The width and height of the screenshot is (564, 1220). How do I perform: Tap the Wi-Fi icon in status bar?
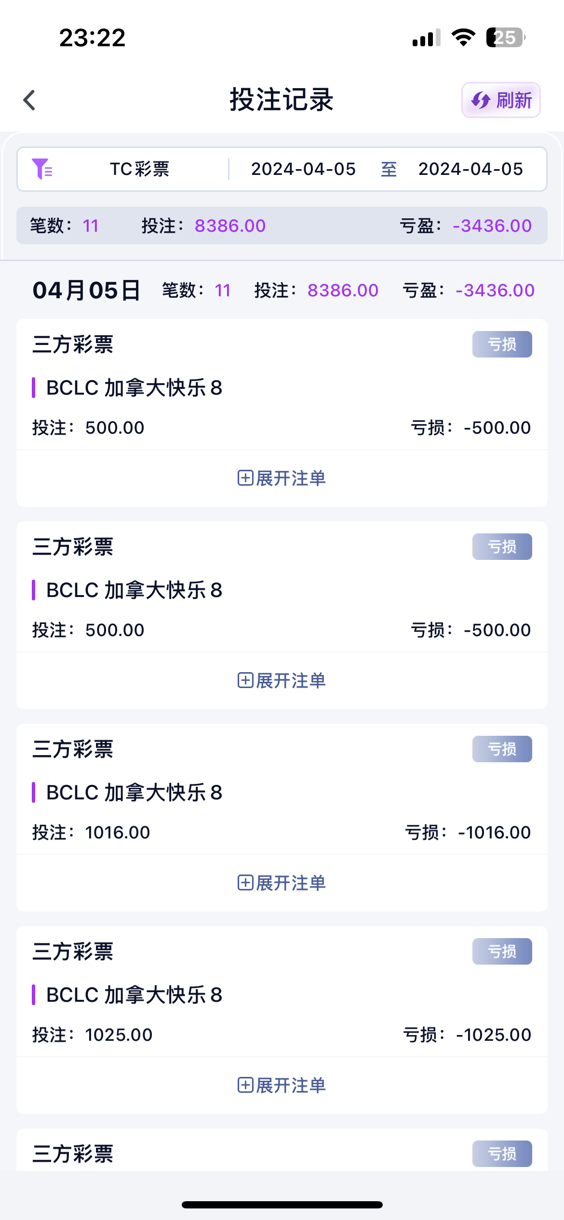(x=463, y=38)
